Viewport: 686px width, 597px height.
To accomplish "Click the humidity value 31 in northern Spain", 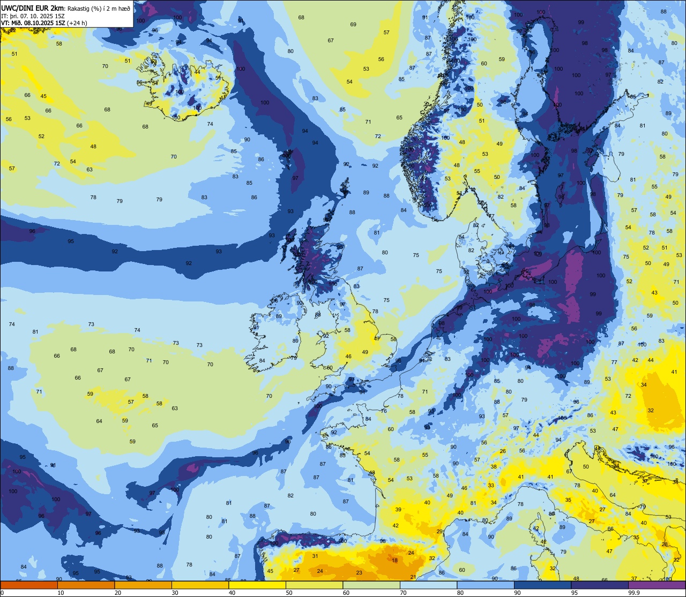I will coord(315,556).
